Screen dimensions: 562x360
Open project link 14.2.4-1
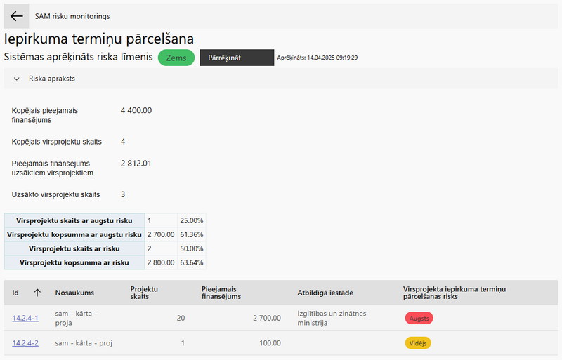pyautogui.click(x=25, y=318)
